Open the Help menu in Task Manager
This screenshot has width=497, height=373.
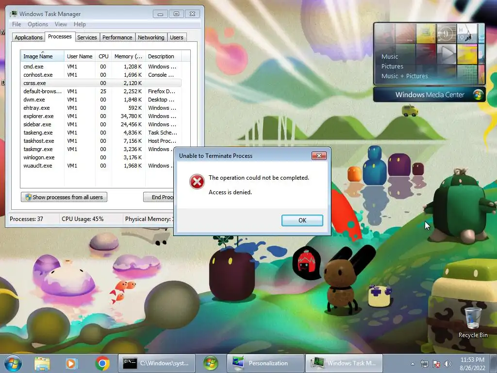[80, 24]
